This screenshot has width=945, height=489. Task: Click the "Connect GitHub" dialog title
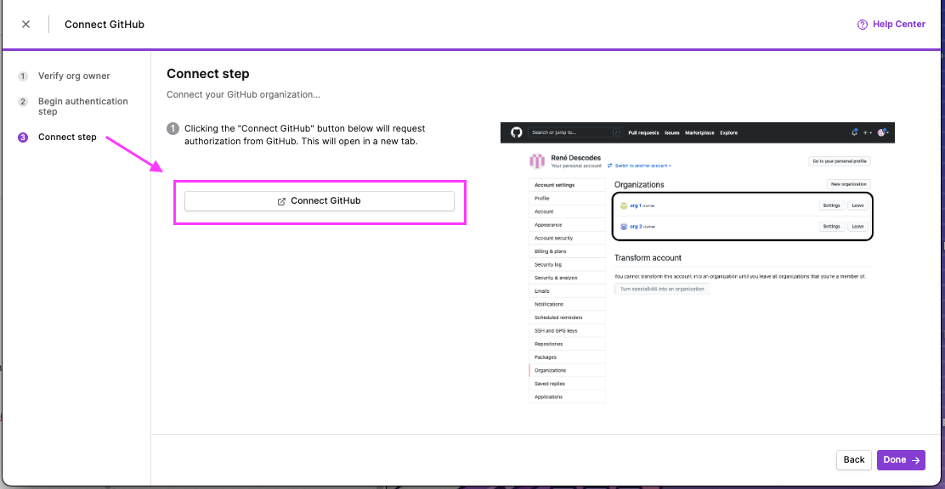tap(105, 25)
